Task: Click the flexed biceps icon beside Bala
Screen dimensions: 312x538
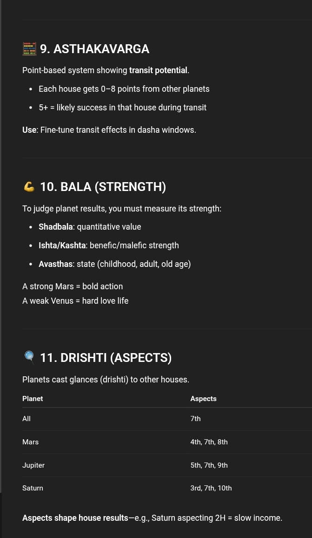Action: click(29, 187)
